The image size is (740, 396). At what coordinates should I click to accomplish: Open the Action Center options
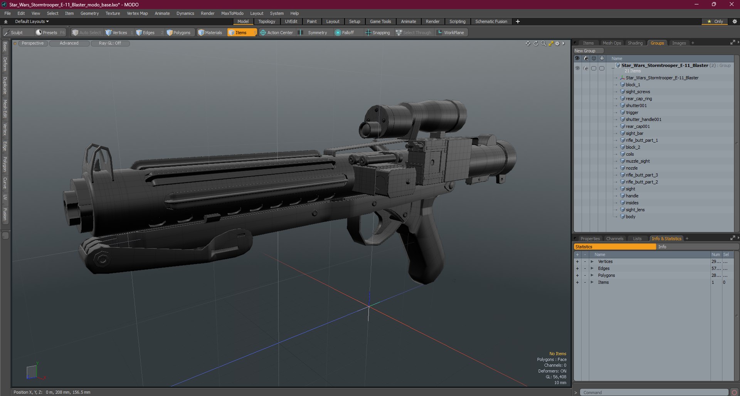pyautogui.click(x=277, y=33)
